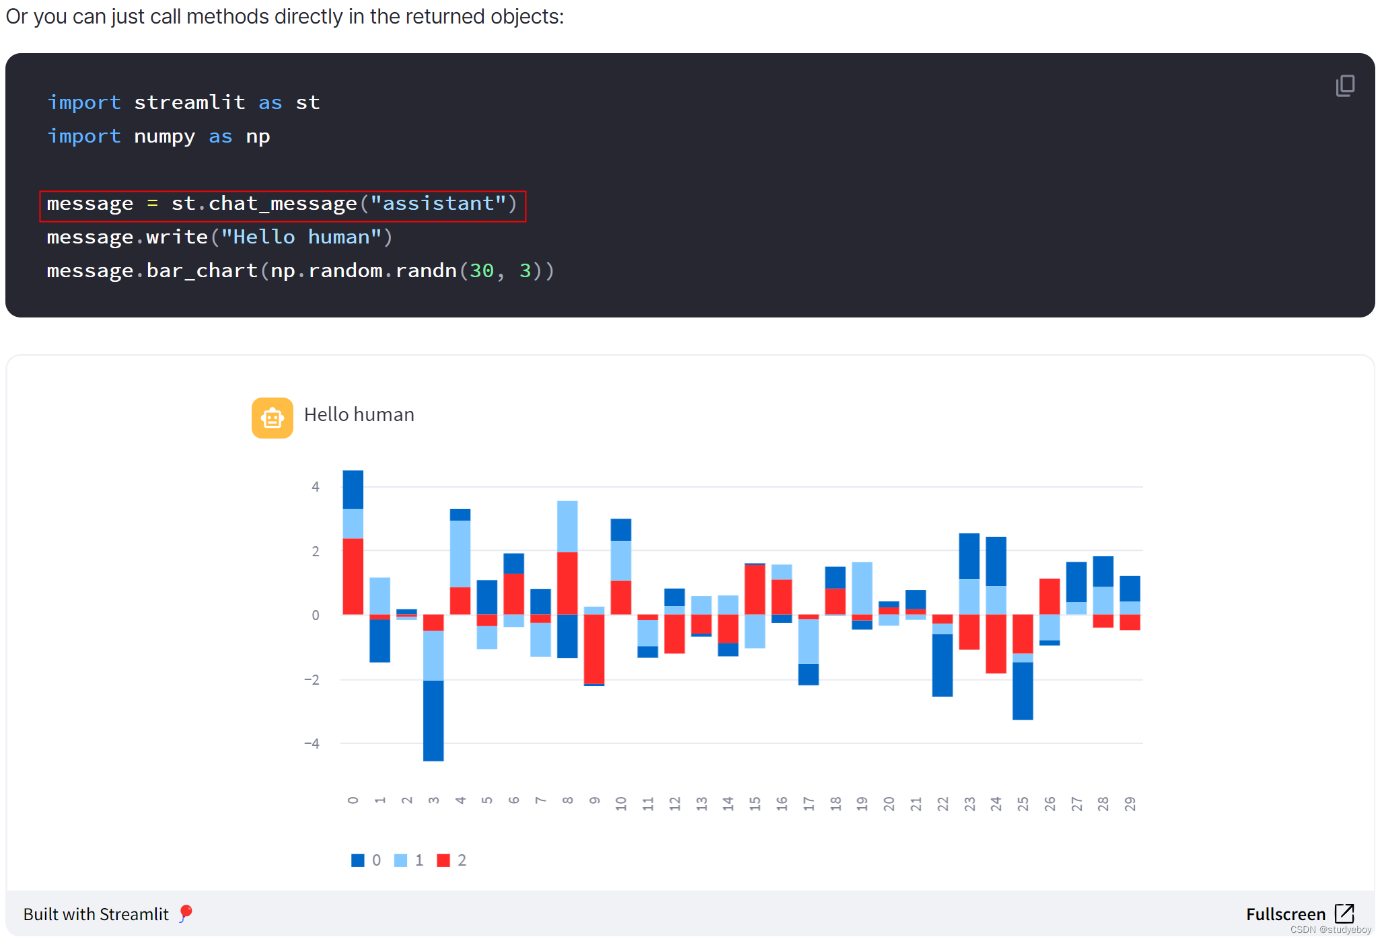Click the light blue legend swatch 1

click(x=400, y=860)
